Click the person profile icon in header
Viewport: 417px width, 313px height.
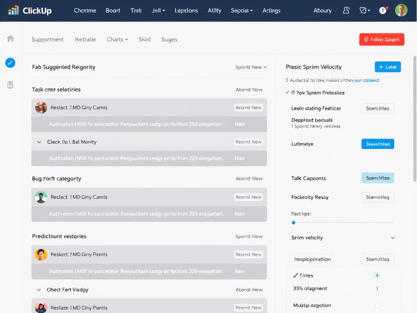[346, 11]
